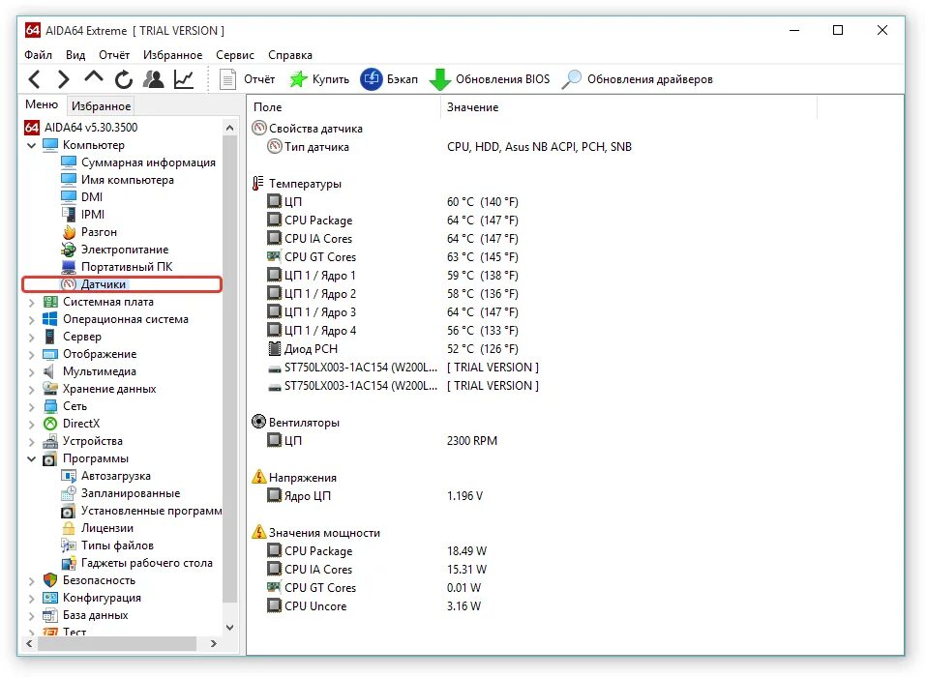Open the Файл menu

pos(38,55)
